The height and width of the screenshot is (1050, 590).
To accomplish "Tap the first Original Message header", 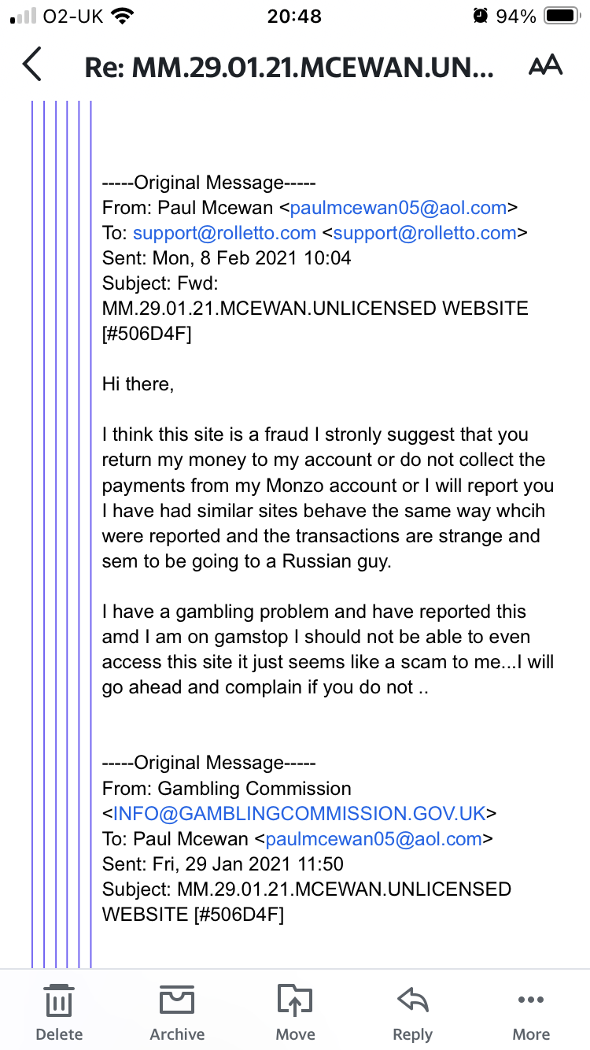I will tap(208, 183).
